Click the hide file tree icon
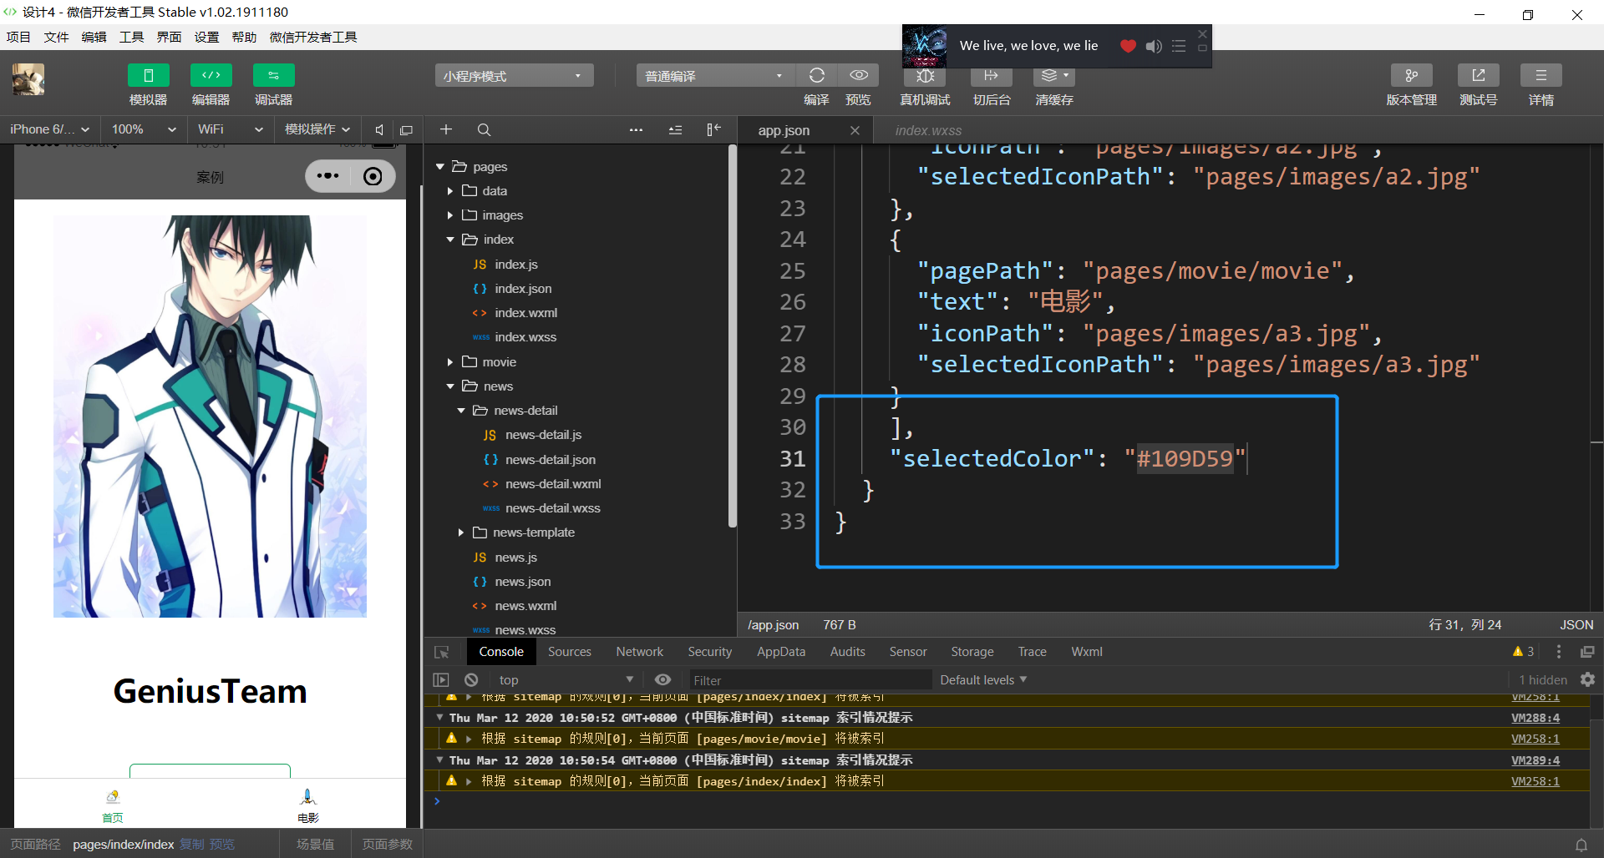Viewport: 1604px width, 858px height. [x=713, y=129]
